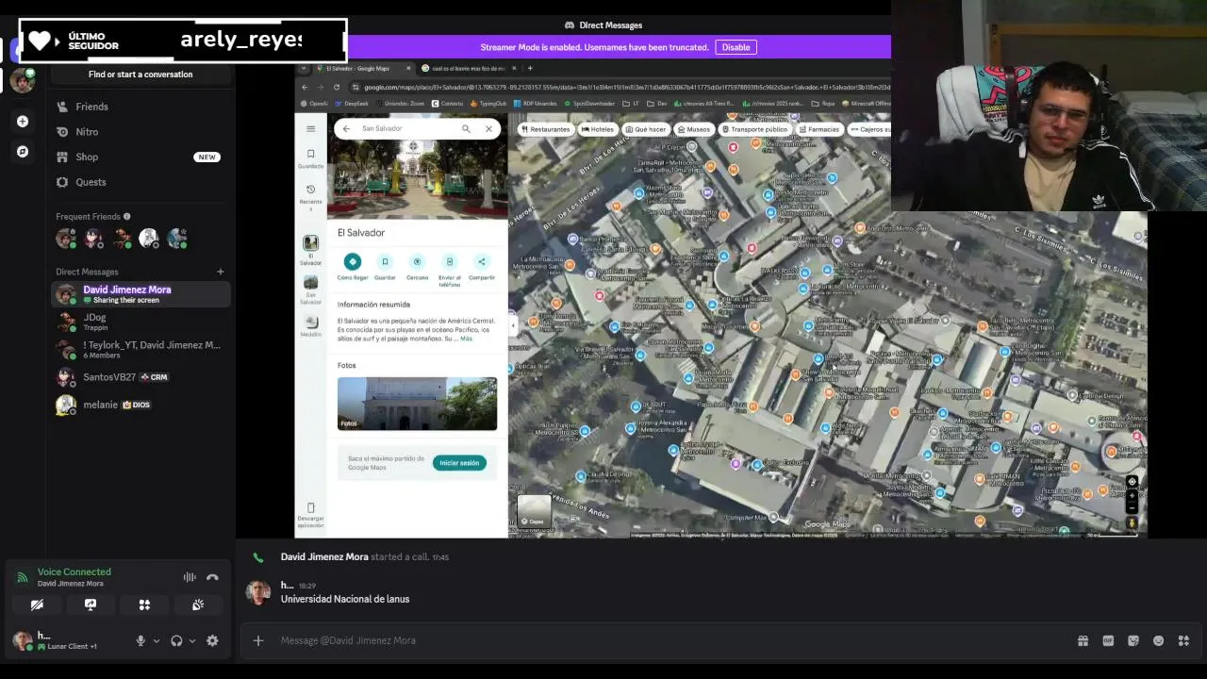Open the sticker picker
The width and height of the screenshot is (1207, 679).
pos(1133,640)
